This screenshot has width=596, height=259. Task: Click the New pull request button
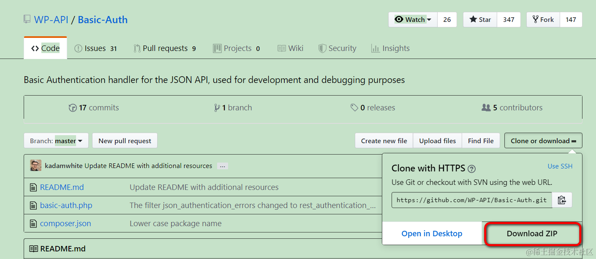tap(125, 141)
